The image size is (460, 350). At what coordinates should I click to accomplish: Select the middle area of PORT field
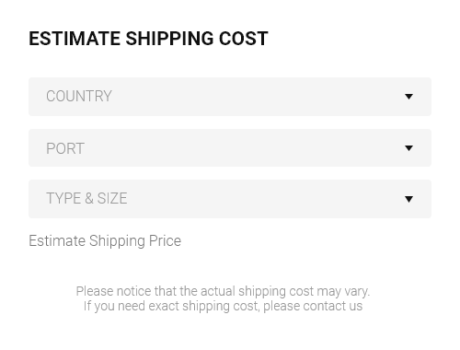click(230, 148)
